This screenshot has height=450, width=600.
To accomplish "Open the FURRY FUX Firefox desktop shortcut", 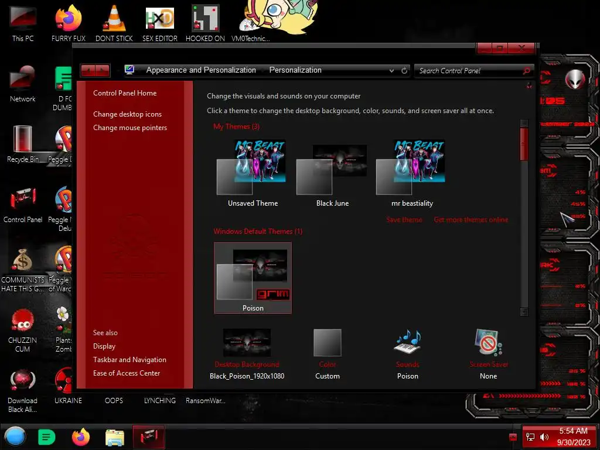I will click(68, 23).
